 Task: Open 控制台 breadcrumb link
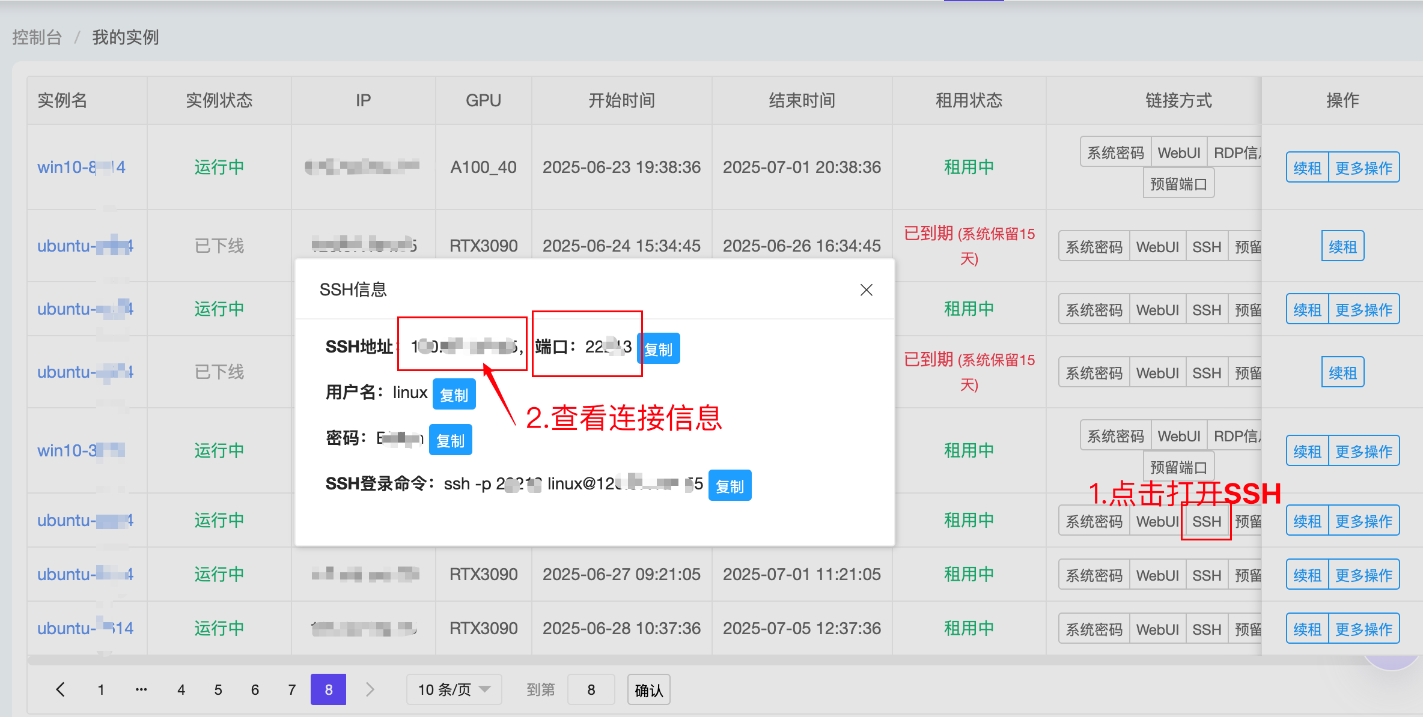37,37
